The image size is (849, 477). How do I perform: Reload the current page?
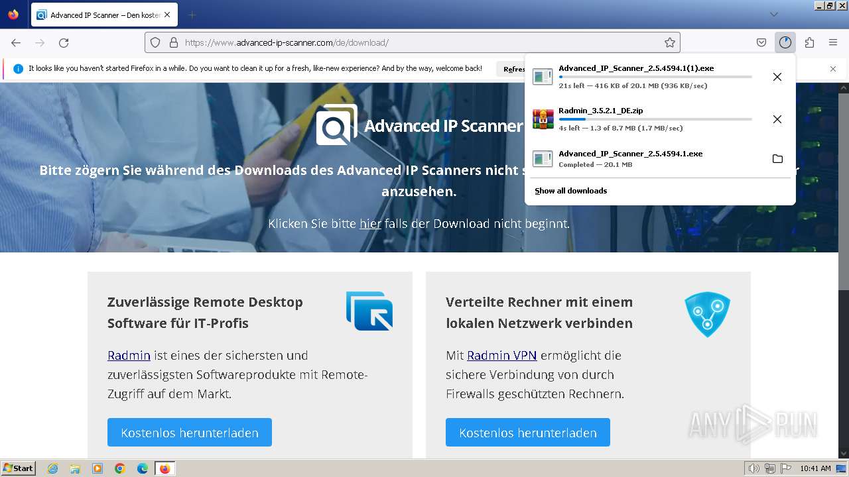64,42
